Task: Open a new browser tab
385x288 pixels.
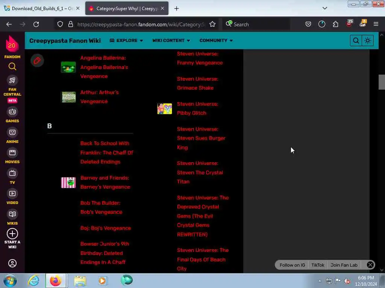Action: [x=177, y=9]
